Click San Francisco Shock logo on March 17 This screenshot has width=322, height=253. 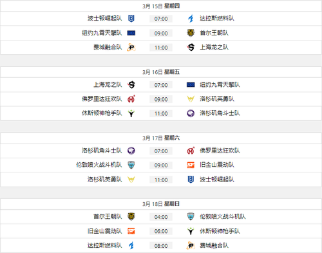tap(191, 165)
